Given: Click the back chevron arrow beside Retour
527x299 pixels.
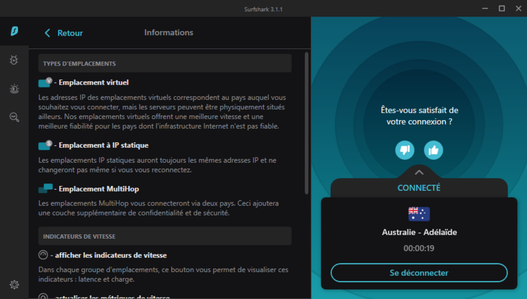Looking at the screenshot, I should tap(47, 33).
